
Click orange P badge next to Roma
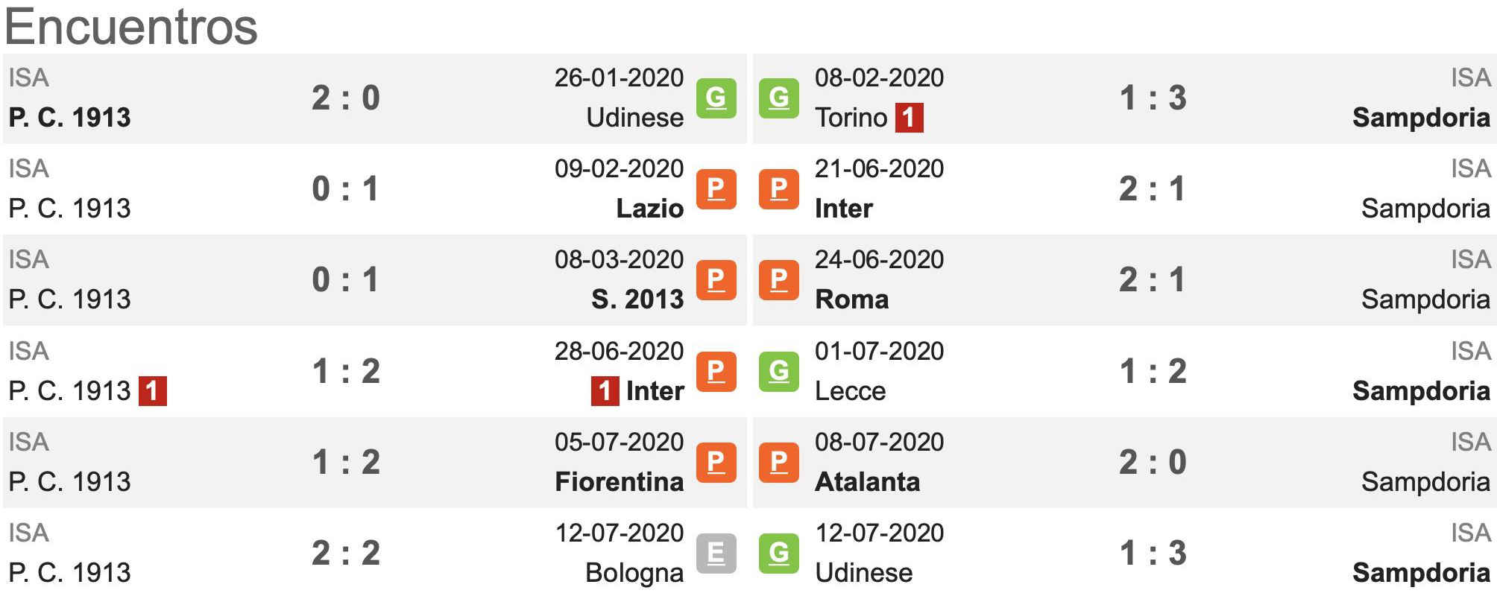(778, 280)
